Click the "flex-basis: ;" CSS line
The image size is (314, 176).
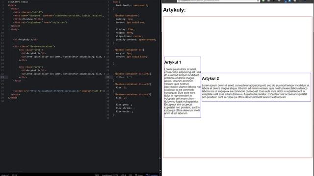(124, 111)
